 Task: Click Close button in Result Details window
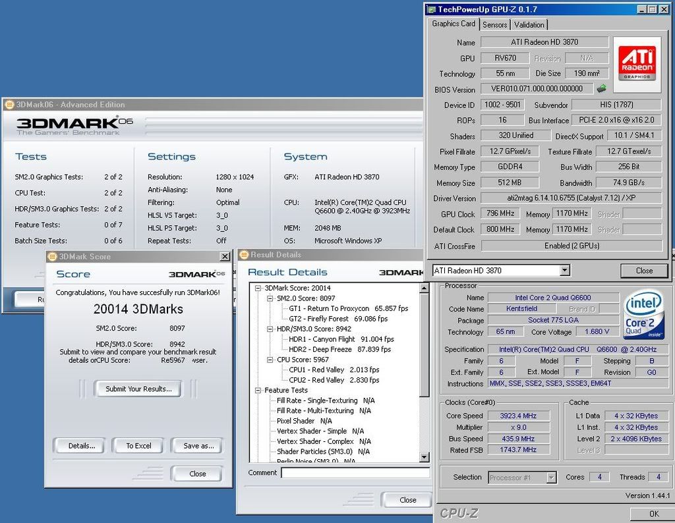pyautogui.click(x=407, y=500)
